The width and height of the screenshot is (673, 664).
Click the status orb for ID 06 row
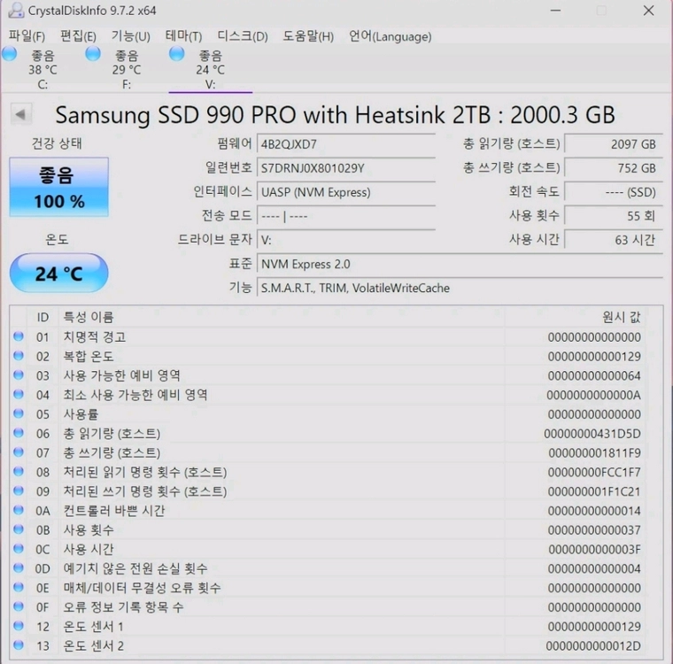pyautogui.click(x=19, y=433)
